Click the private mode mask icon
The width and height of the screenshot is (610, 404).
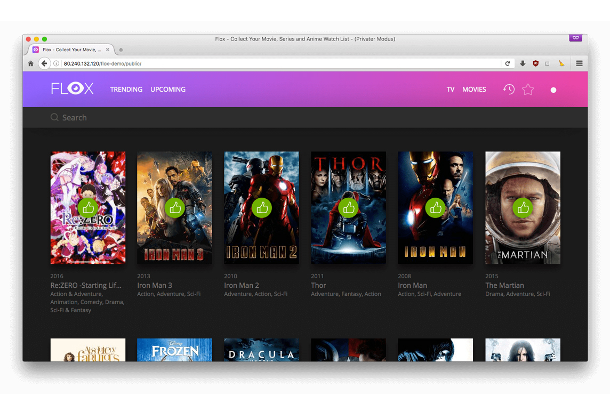[x=576, y=38]
